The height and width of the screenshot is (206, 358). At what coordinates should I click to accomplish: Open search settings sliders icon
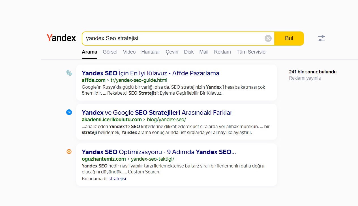point(321,38)
